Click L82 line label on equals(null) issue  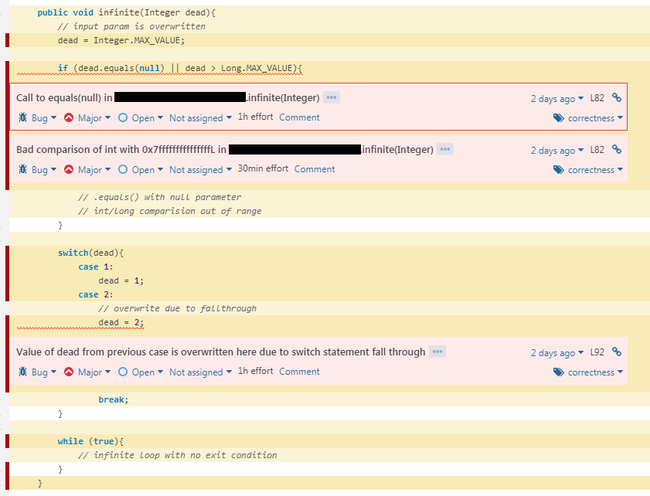[597, 98]
